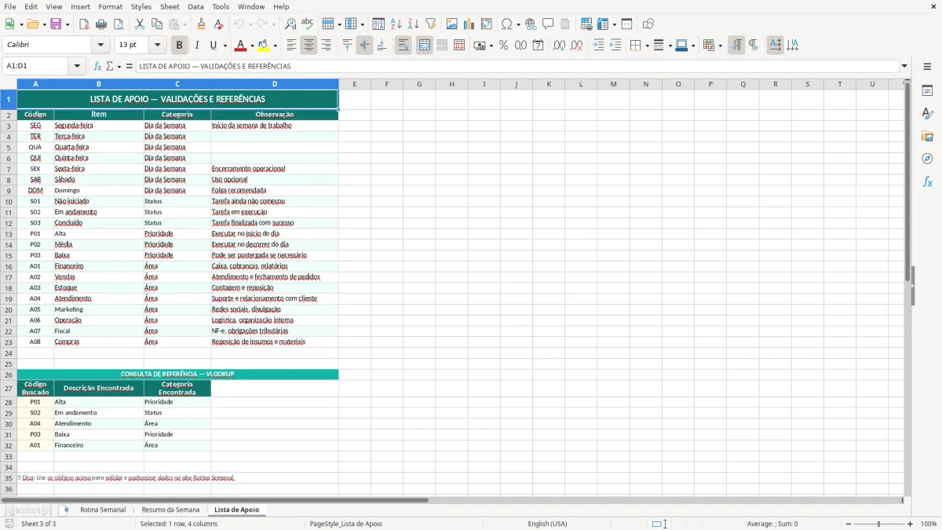942x530 pixels.
Task: Insert a comment
Action: 548,24
